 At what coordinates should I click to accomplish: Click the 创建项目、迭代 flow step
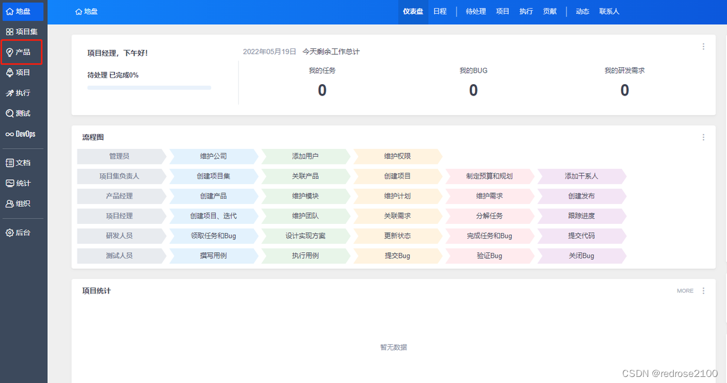click(x=214, y=216)
